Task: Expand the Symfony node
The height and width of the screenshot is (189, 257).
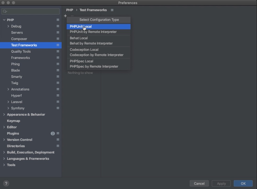Action: tap(8, 108)
